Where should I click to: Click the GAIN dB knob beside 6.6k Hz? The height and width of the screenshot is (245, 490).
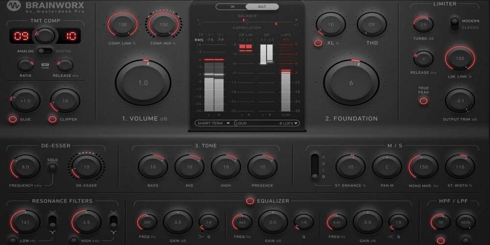tap(368, 222)
